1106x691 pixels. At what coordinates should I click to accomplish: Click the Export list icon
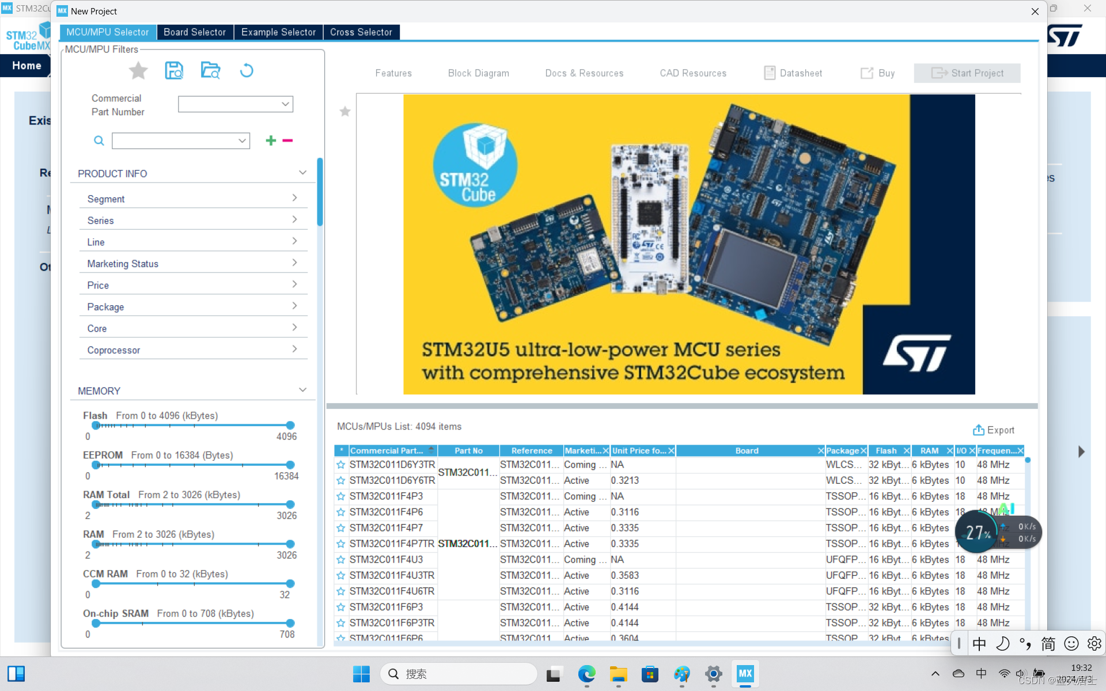pos(978,430)
